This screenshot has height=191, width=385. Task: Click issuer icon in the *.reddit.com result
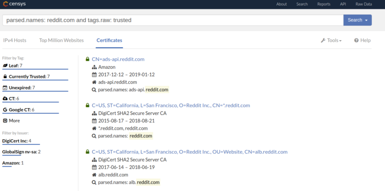point(94,113)
